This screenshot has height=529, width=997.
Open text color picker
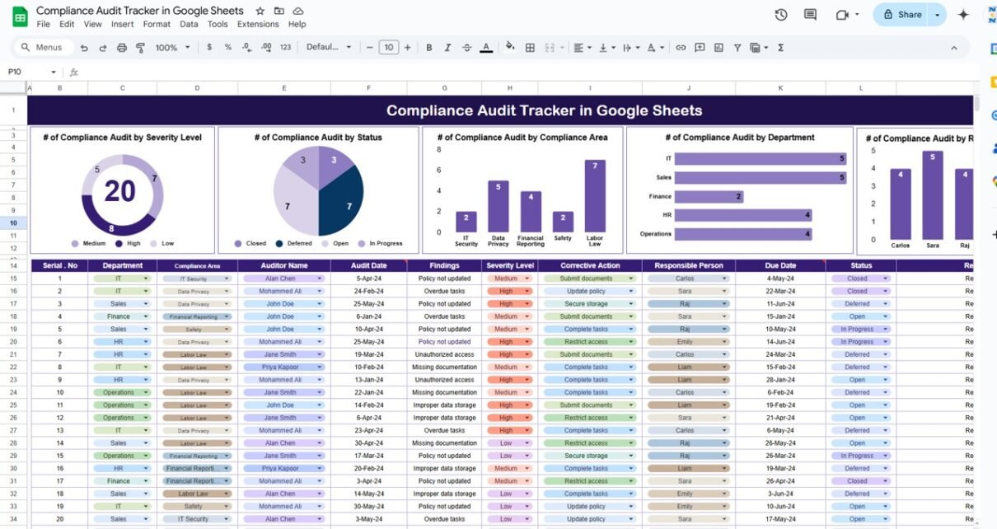[486, 48]
